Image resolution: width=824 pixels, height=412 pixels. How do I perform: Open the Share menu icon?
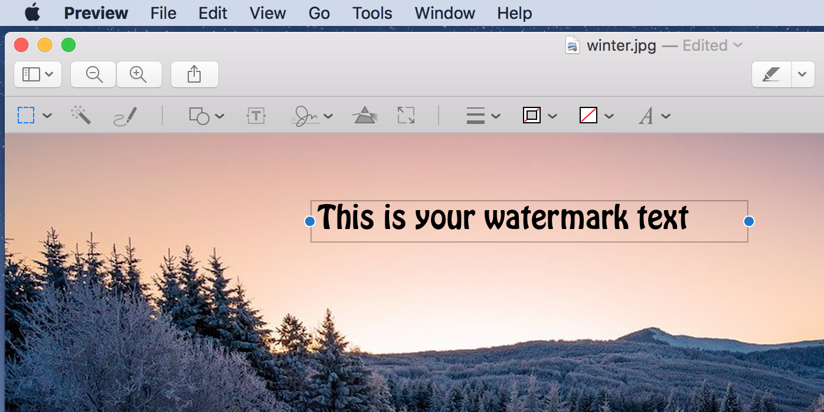click(194, 74)
